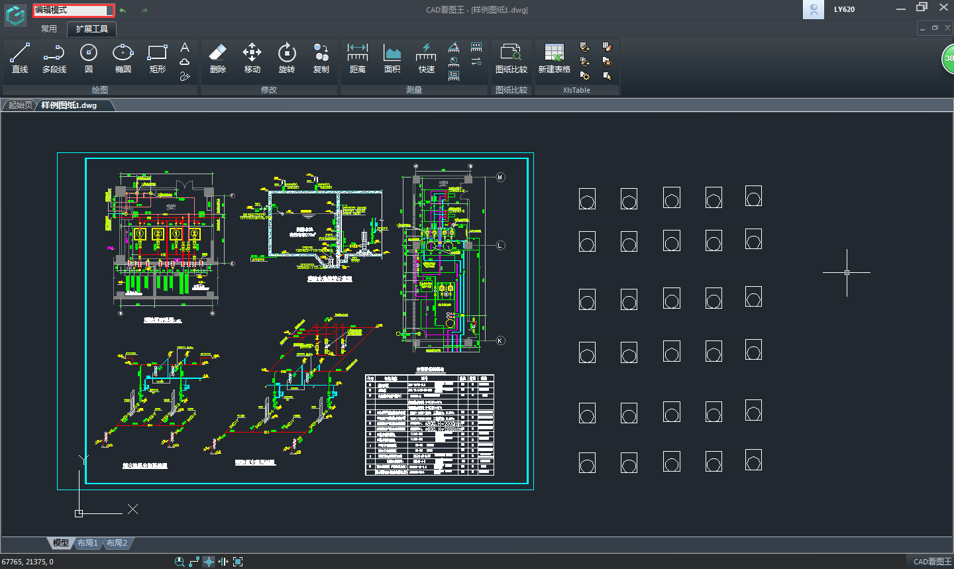Open the 起始页 start page tab
Viewport: 954px width, 569px height.
(20, 105)
